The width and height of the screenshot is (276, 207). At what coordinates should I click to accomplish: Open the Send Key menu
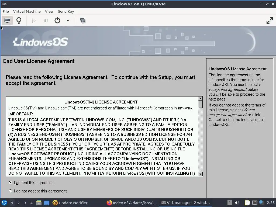click(x=66, y=11)
